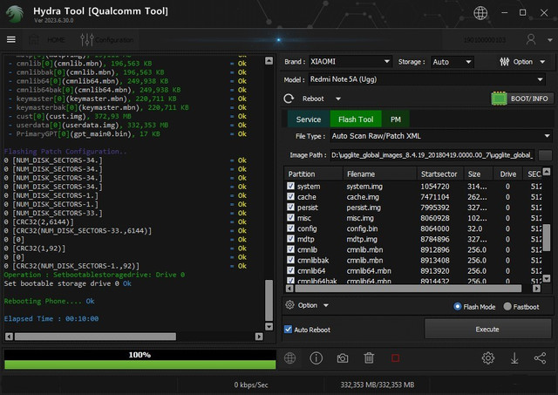This screenshot has width=558, height=395.
Task: Uncheck the cmnlibbak partition checkbox
Action: point(290,260)
